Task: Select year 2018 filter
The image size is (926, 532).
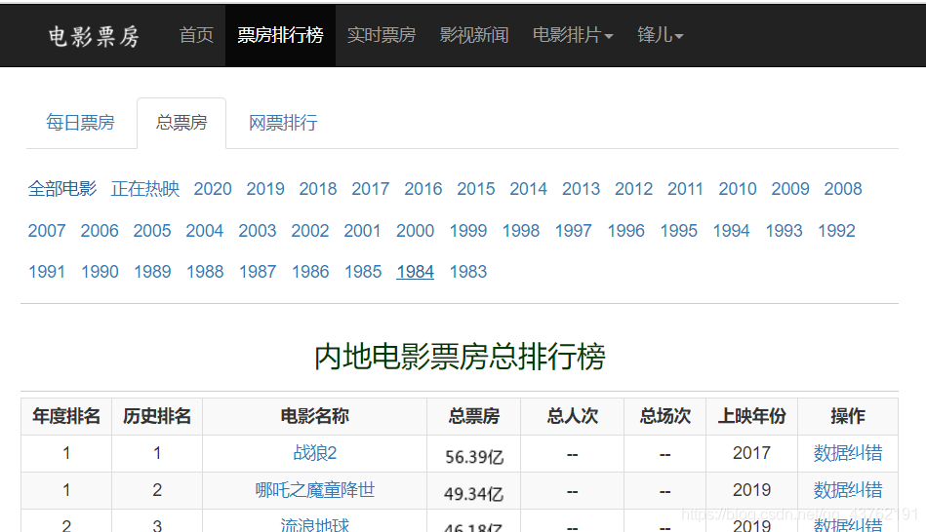Action: coord(318,189)
